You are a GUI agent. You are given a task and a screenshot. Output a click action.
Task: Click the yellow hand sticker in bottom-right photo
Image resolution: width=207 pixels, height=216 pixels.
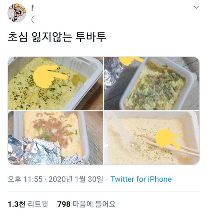pyautogui.click(x=168, y=140)
